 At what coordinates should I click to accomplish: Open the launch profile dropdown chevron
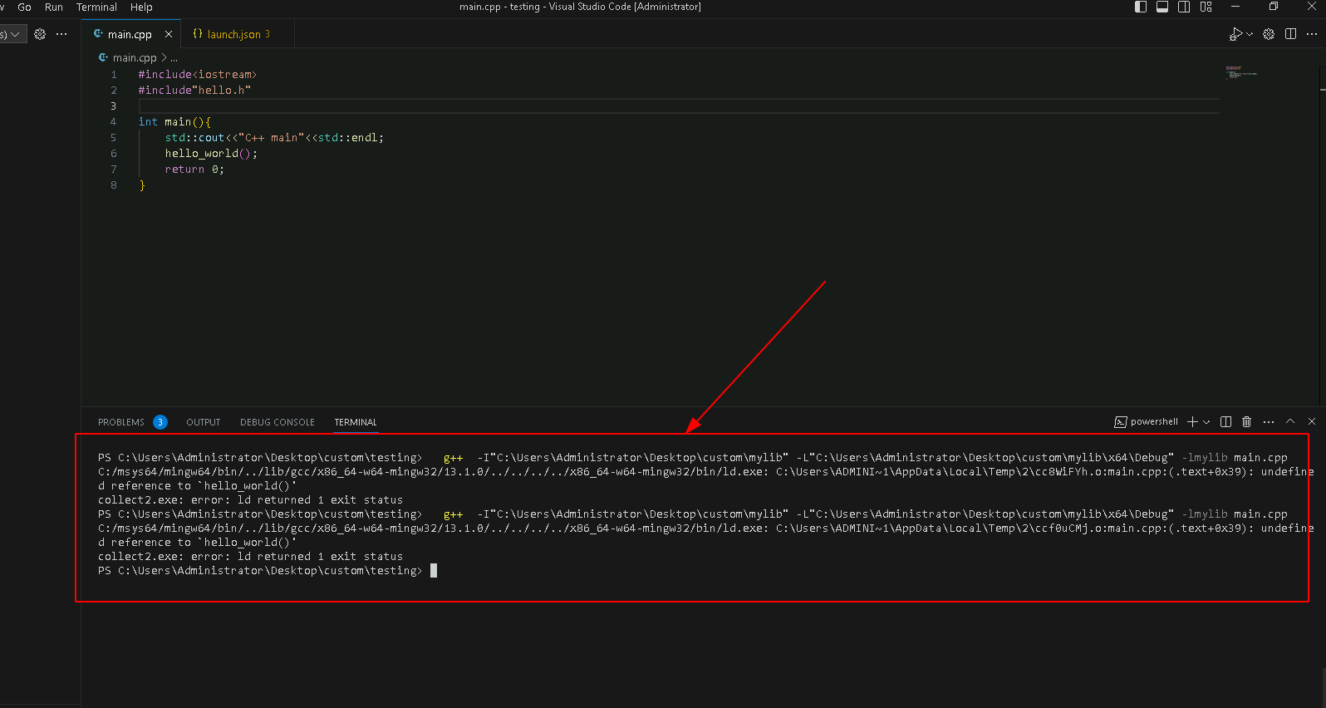1206,422
